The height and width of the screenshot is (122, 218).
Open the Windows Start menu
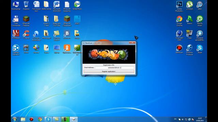click(x=15, y=119)
